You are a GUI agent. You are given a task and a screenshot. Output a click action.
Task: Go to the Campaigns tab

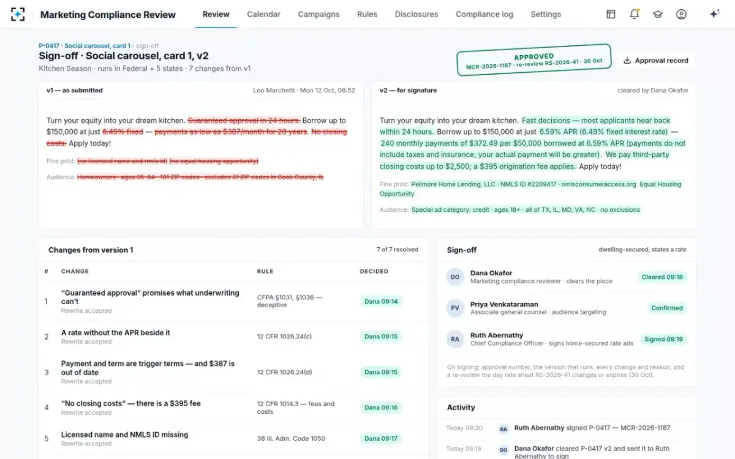pyautogui.click(x=318, y=14)
